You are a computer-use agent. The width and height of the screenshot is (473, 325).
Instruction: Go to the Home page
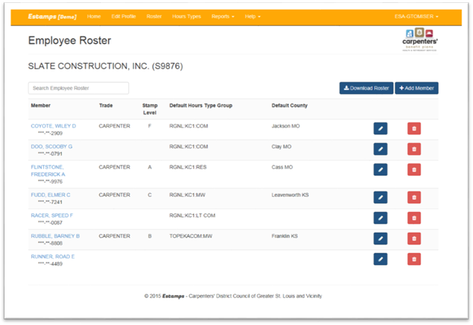(x=94, y=16)
